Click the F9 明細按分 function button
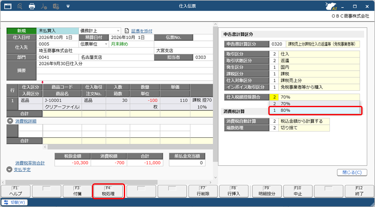Image resolution: width=375 pixels, height=207 pixels. (x=267, y=191)
